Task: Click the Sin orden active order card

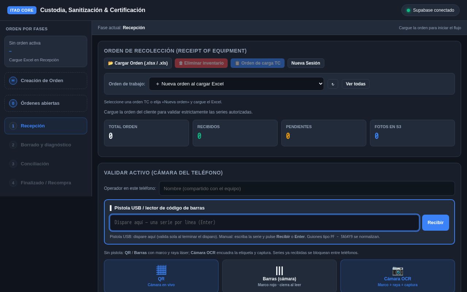Action: tap(46, 51)
